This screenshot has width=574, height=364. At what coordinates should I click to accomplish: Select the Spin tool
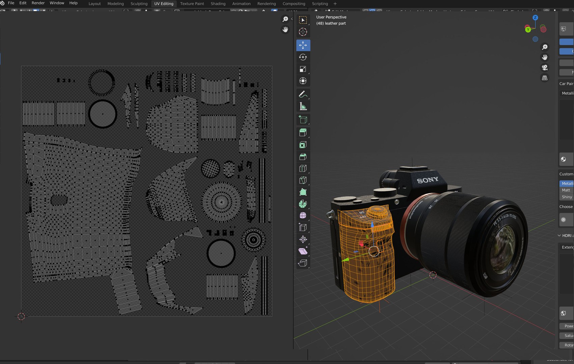pos(303,204)
